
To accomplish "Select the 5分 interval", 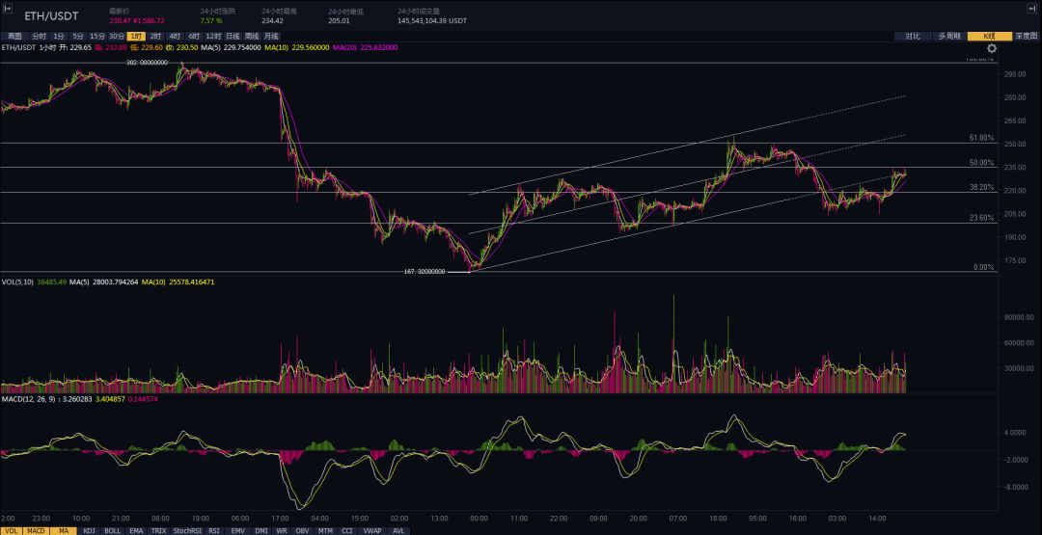I will pos(79,37).
